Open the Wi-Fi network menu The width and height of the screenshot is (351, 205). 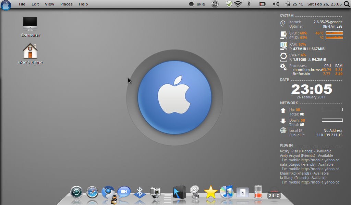point(238,4)
